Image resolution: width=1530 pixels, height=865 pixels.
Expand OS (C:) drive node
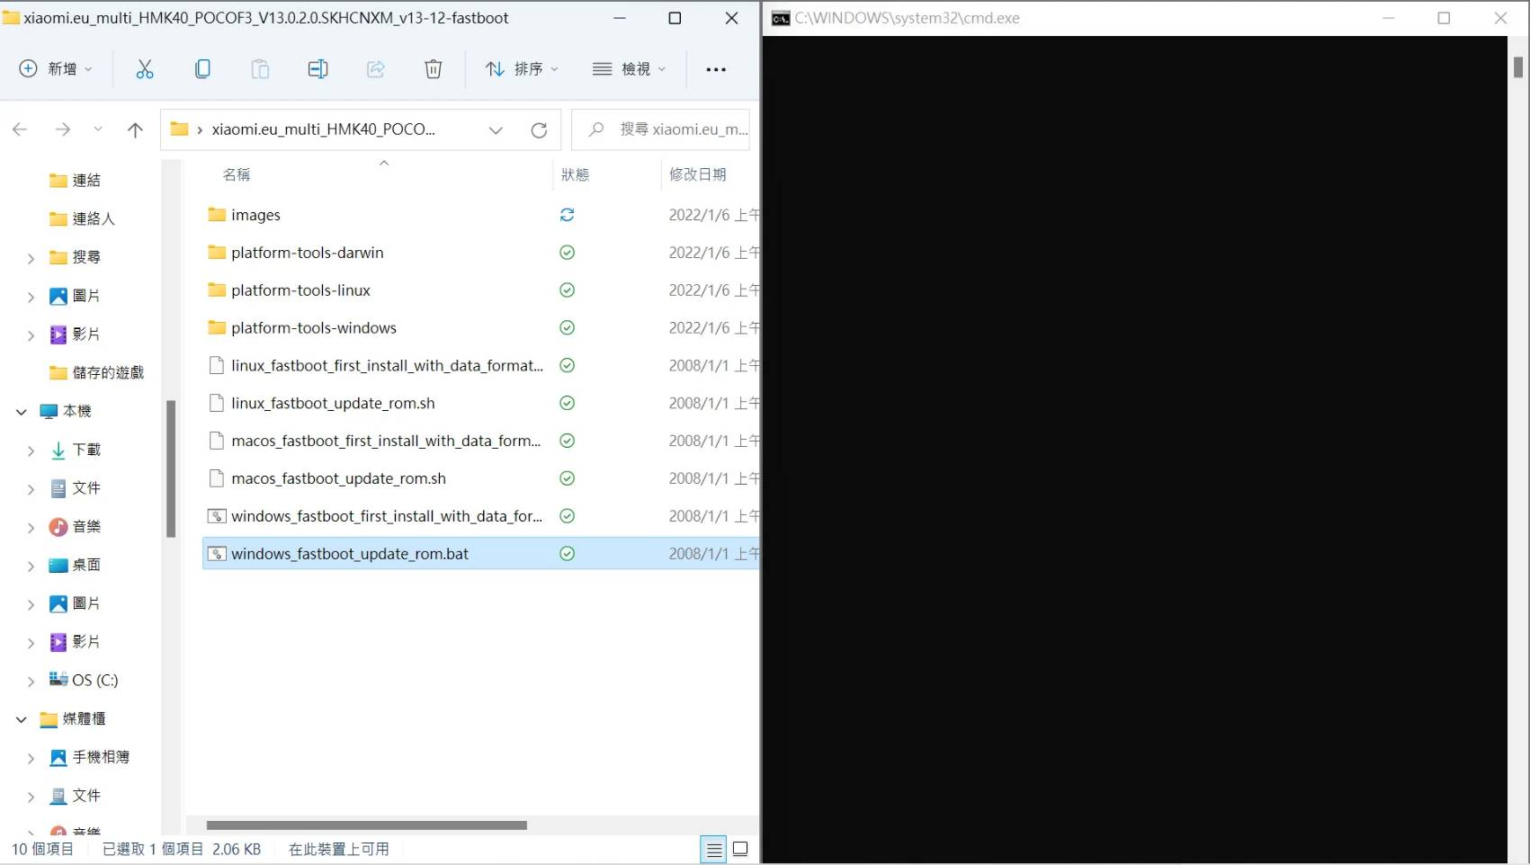pyautogui.click(x=31, y=682)
